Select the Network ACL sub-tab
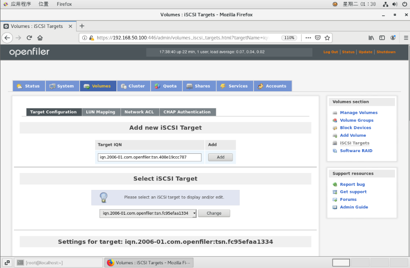The image size is (410, 268). click(140, 112)
